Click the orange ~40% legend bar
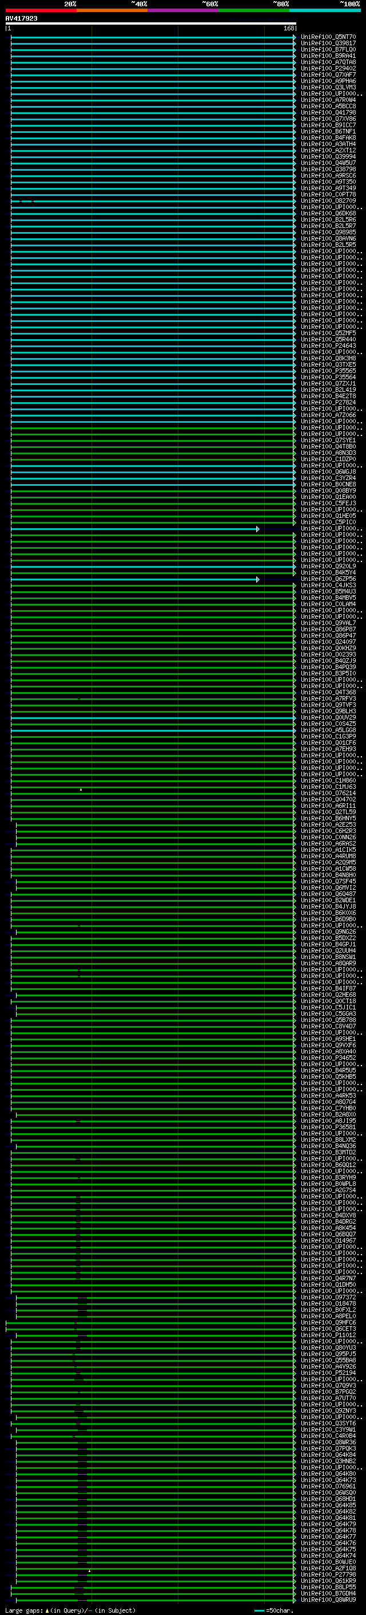Screen dimensions: 366x1615 [x=112, y=10]
